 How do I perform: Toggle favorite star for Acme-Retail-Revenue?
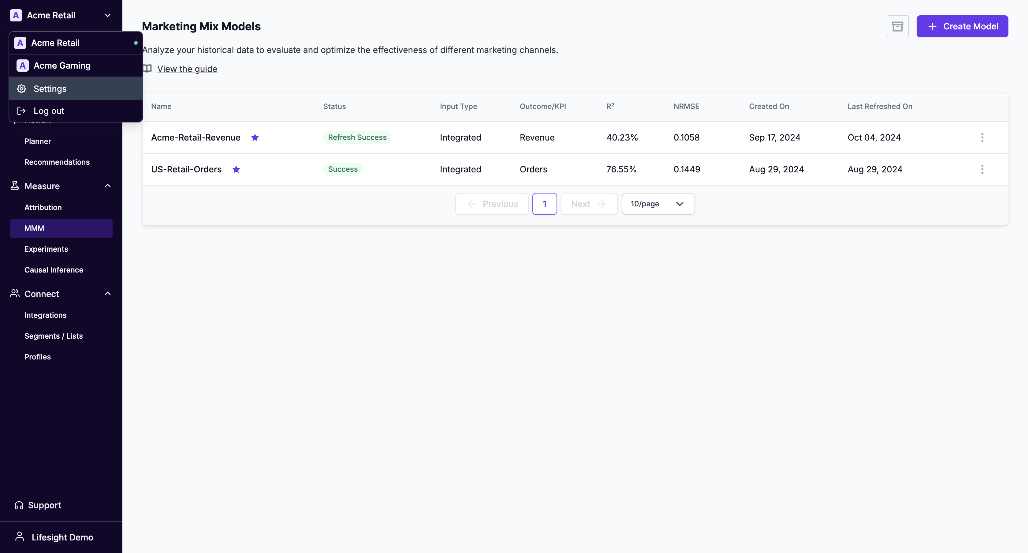coord(255,137)
